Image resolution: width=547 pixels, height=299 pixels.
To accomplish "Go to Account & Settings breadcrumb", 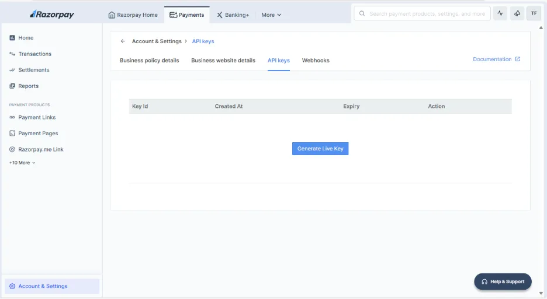I will [157, 41].
